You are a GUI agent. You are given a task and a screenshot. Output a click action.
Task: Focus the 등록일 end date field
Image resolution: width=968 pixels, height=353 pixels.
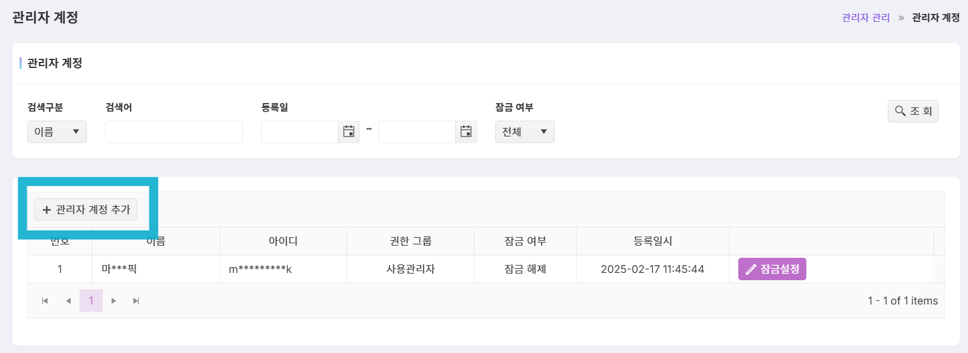click(417, 132)
